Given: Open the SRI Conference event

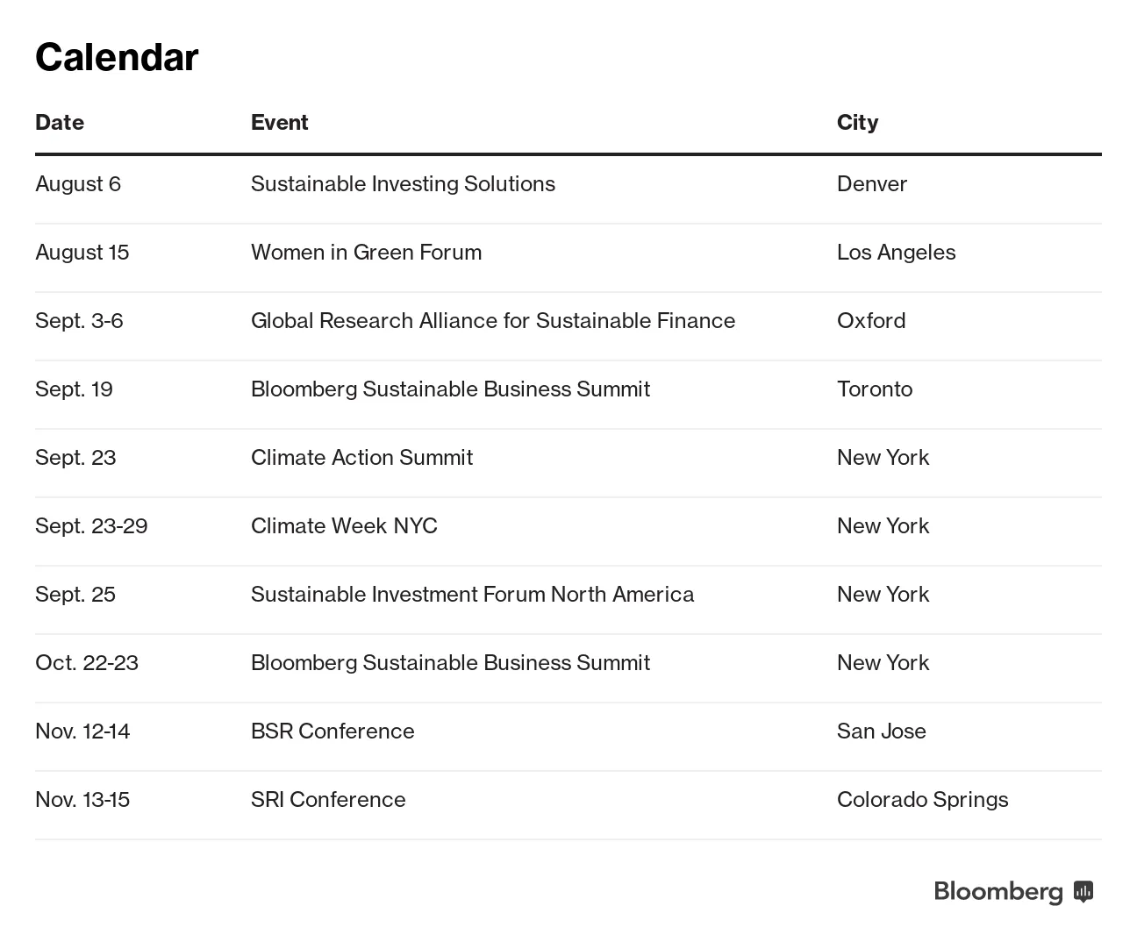Looking at the screenshot, I should [x=328, y=799].
